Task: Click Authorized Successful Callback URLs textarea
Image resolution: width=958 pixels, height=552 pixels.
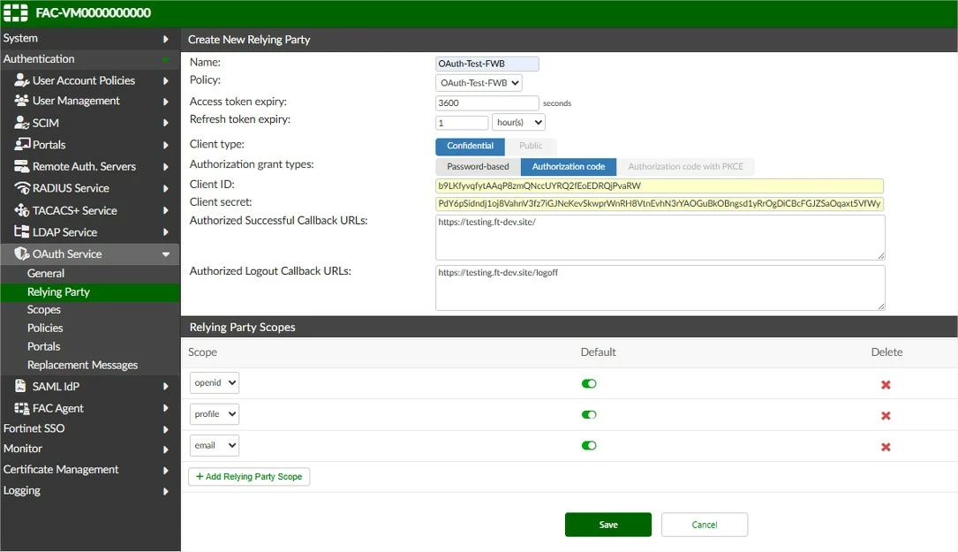Action: (660, 237)
